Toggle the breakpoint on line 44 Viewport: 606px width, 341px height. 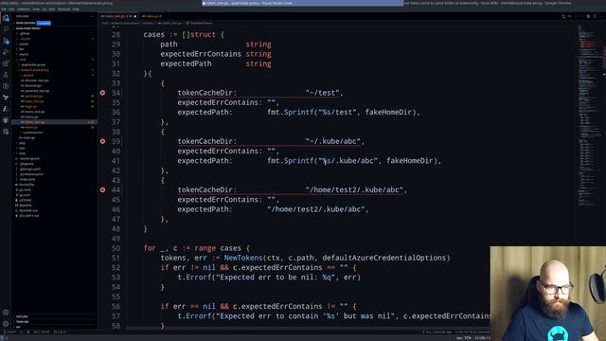(x=102, y=189)
